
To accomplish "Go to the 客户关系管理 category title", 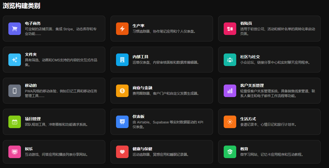I will pos(252,86).
